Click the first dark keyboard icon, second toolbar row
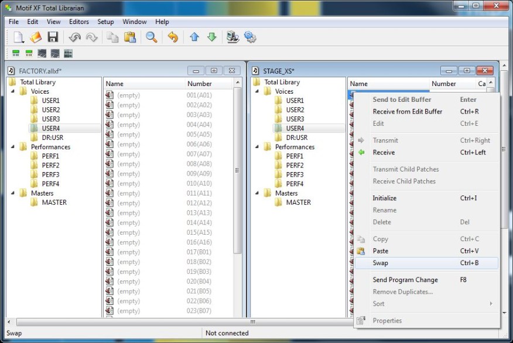Screen dimensions: 513x343 click(x=42, y=53)
